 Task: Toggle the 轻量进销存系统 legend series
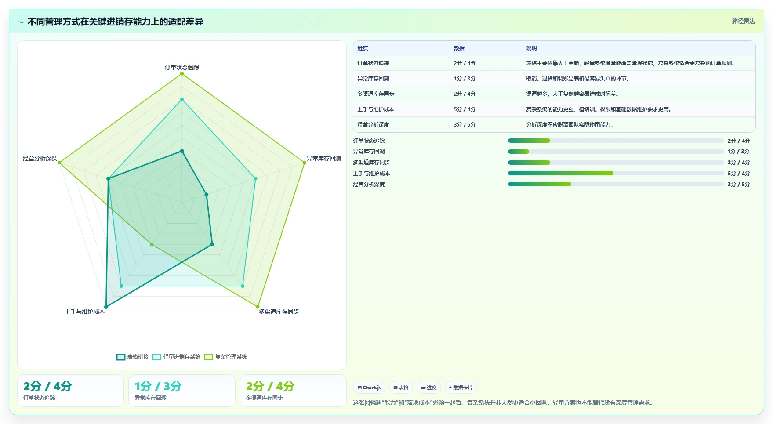176,357
